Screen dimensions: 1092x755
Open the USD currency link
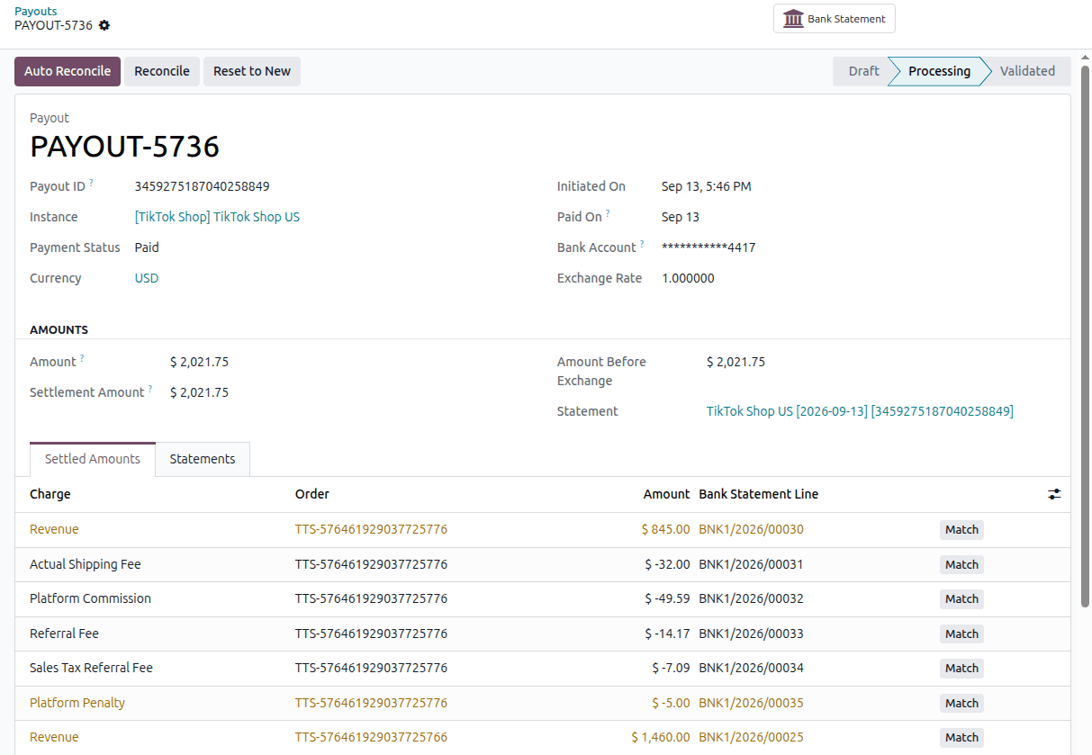click(147, 278)
